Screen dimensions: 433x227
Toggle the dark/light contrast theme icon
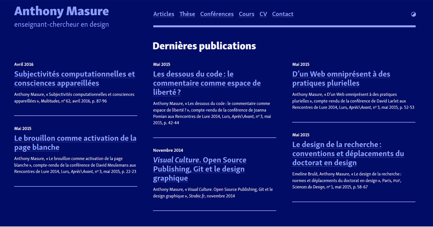pyautogui.click(x=414, y=14)
